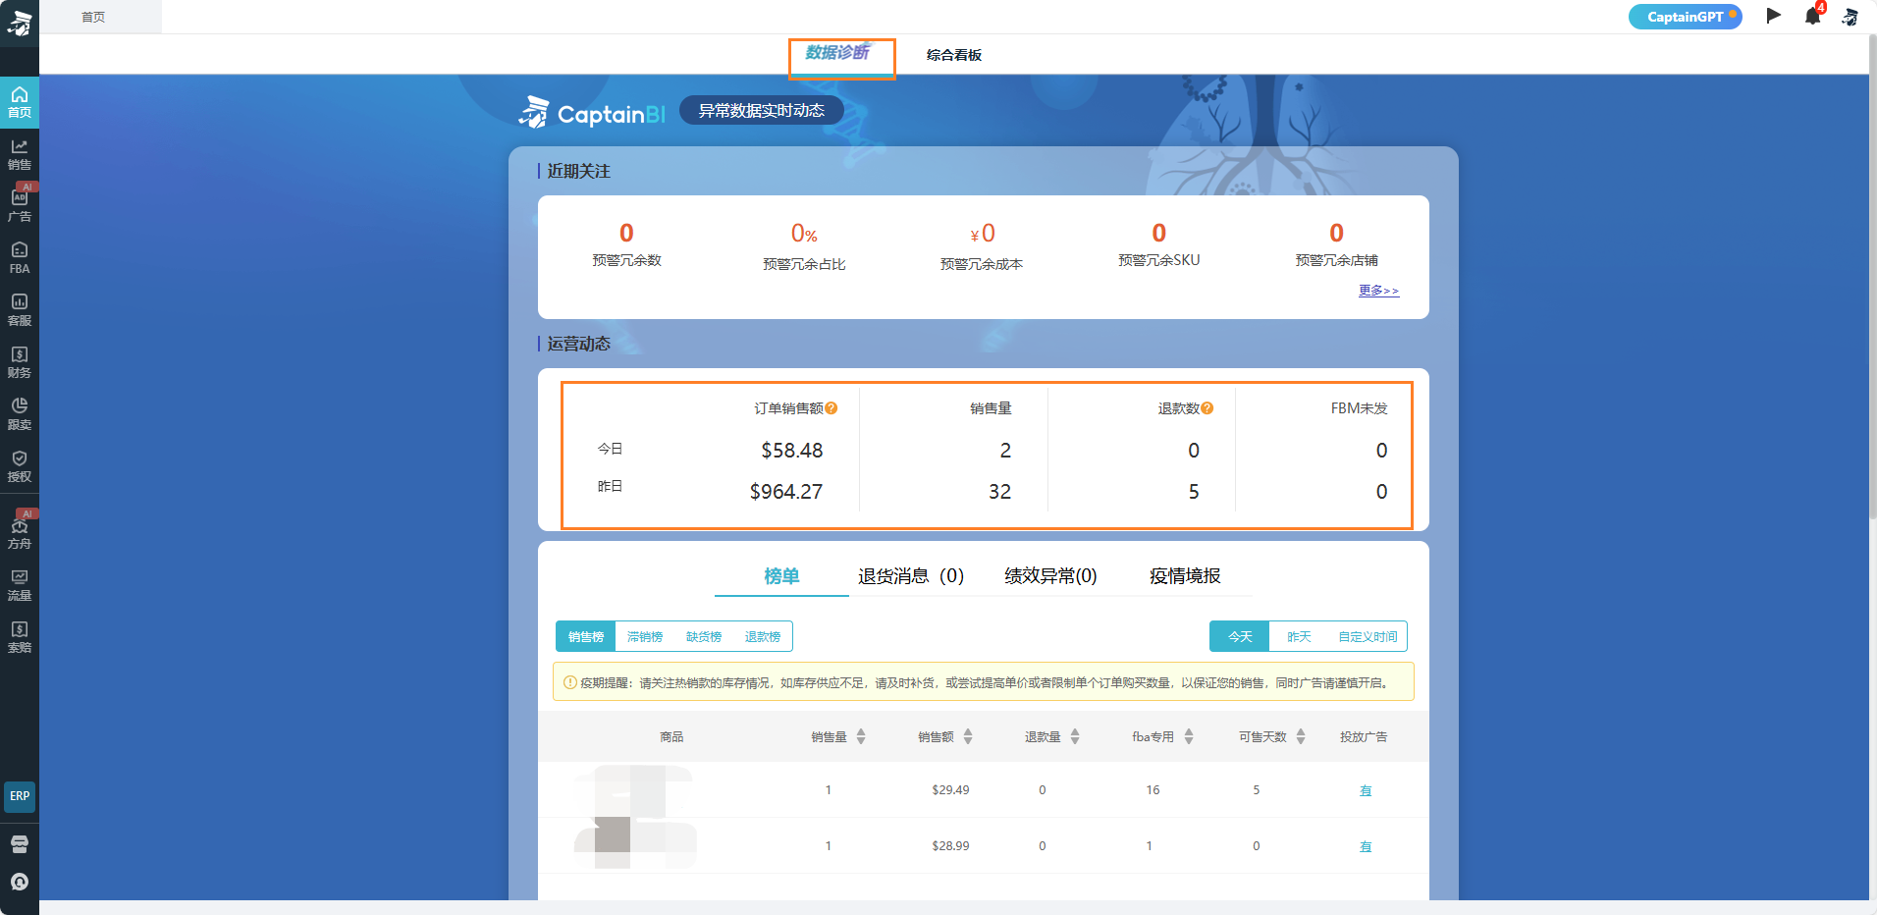The height and width of the screenshot is (915, 1877).
Task: Click help icon next to 退款数
Action: pos(1207,408)
